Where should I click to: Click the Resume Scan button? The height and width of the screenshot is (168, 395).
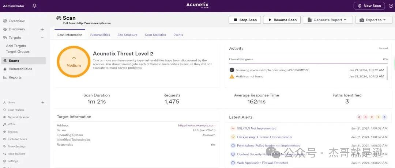coord(282,20)
